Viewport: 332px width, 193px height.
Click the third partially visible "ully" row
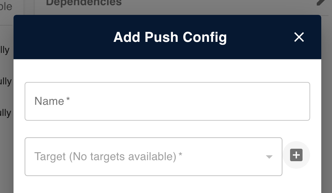(6, 113)
